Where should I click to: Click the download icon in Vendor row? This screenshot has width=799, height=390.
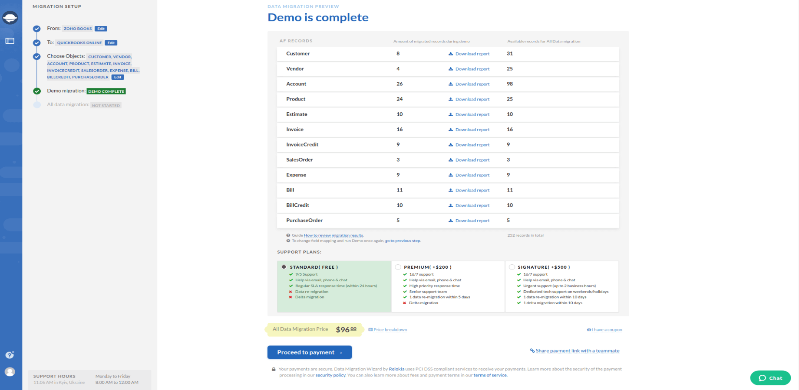pos(451,69)
